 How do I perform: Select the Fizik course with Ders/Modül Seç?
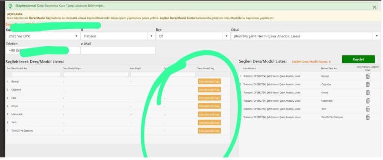[209, 98]
